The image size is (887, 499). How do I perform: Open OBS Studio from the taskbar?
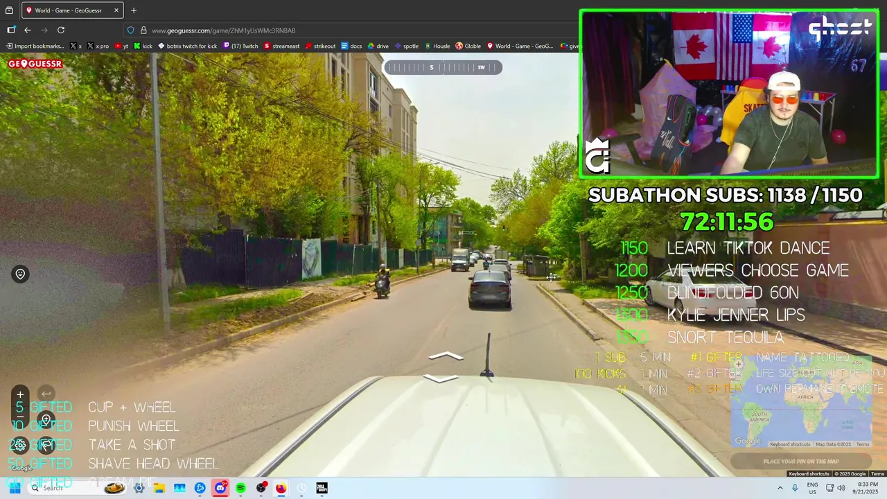261,488
